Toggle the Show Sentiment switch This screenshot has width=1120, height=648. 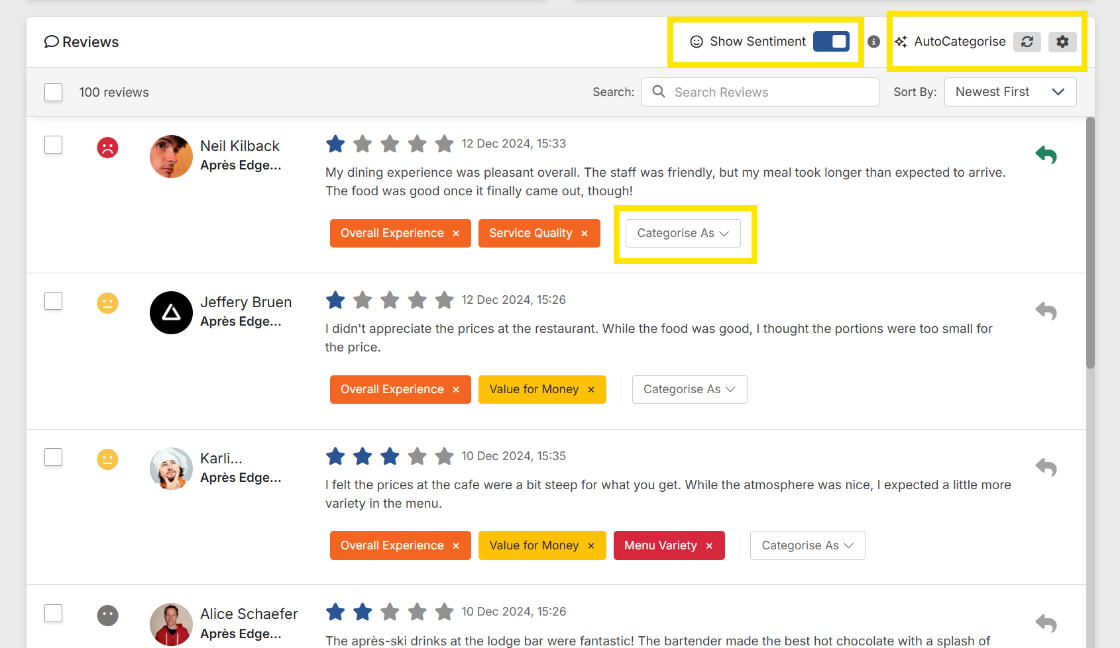[x=831, y=42]
